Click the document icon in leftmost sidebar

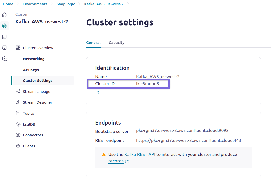click(4, 37)
